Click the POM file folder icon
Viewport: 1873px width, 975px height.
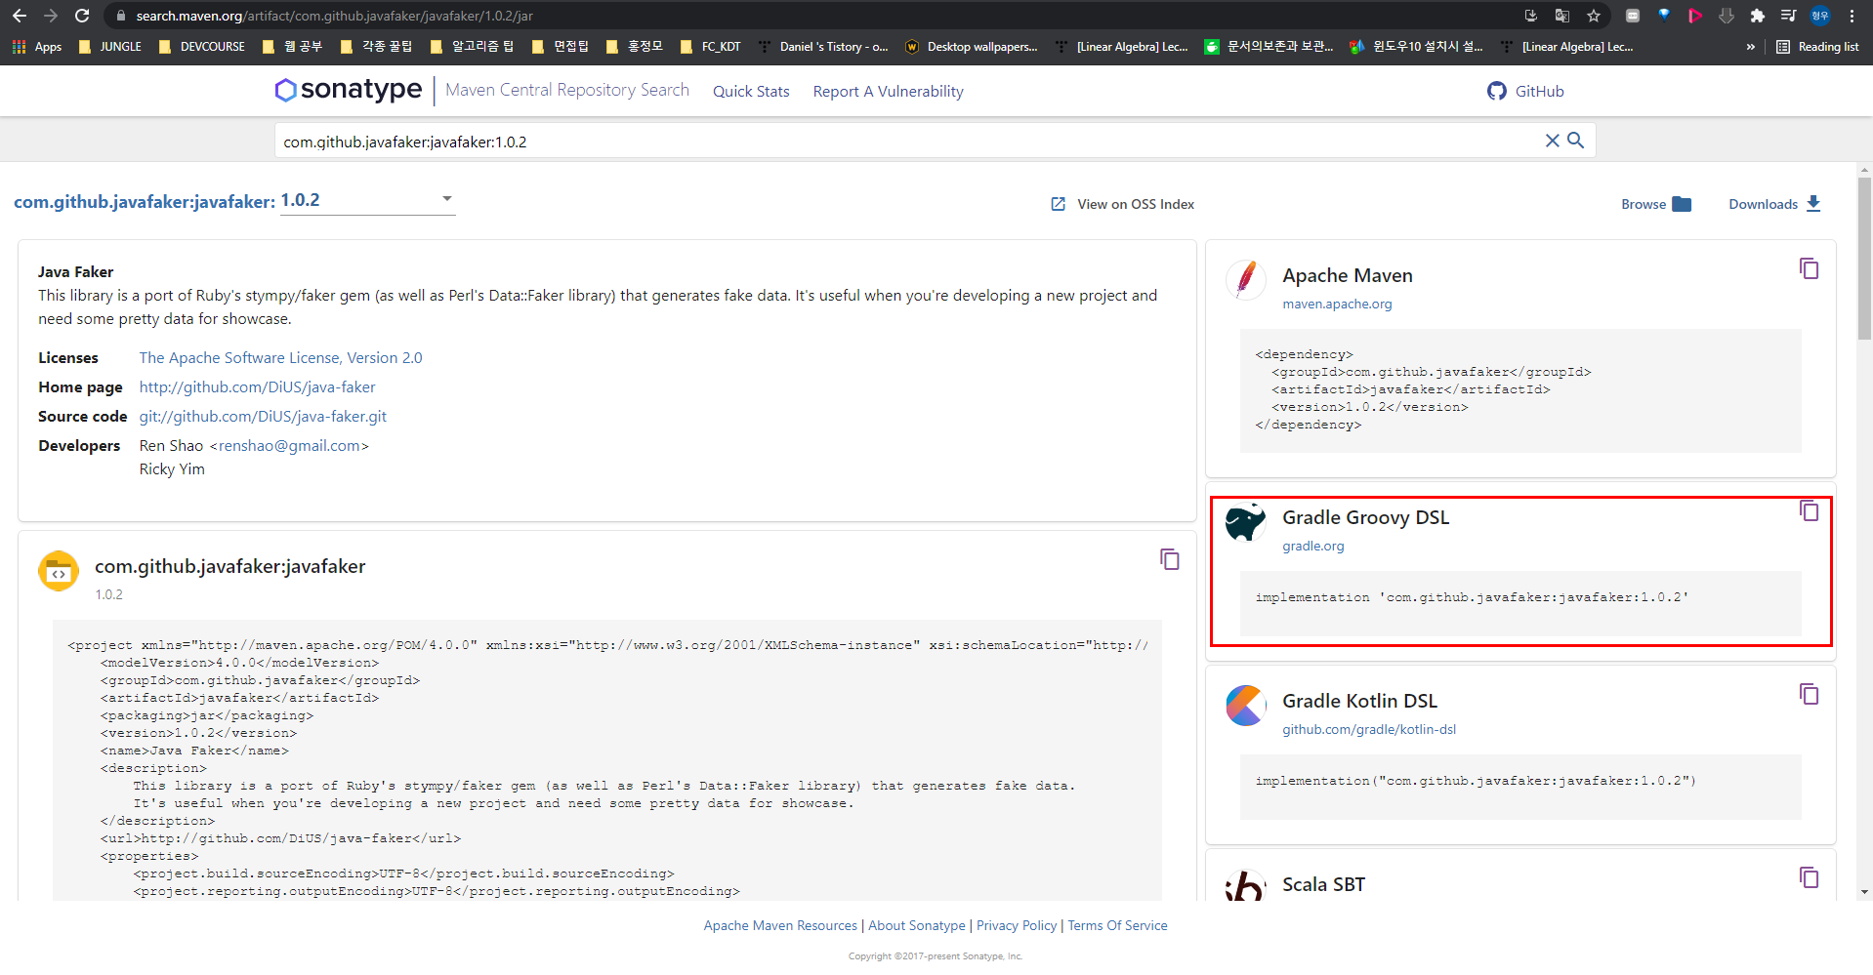59,571
